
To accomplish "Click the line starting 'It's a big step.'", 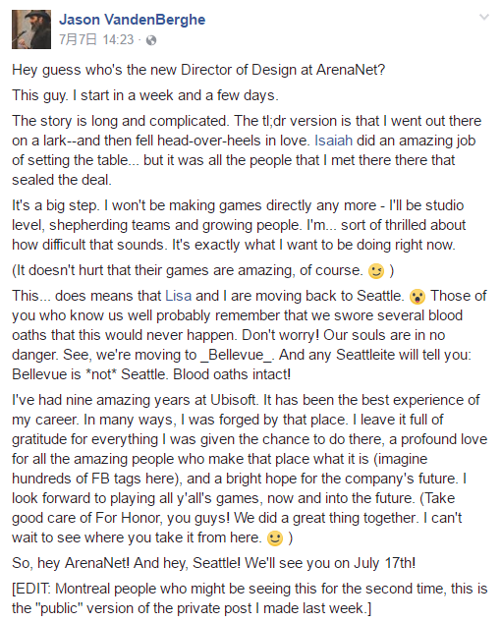I will click(238, 205).
